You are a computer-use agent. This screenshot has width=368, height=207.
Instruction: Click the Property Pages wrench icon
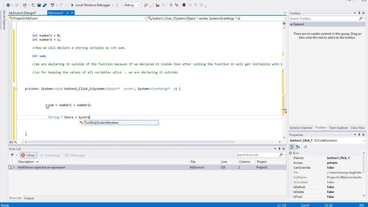pyautogui.click(x=305, y=147)
